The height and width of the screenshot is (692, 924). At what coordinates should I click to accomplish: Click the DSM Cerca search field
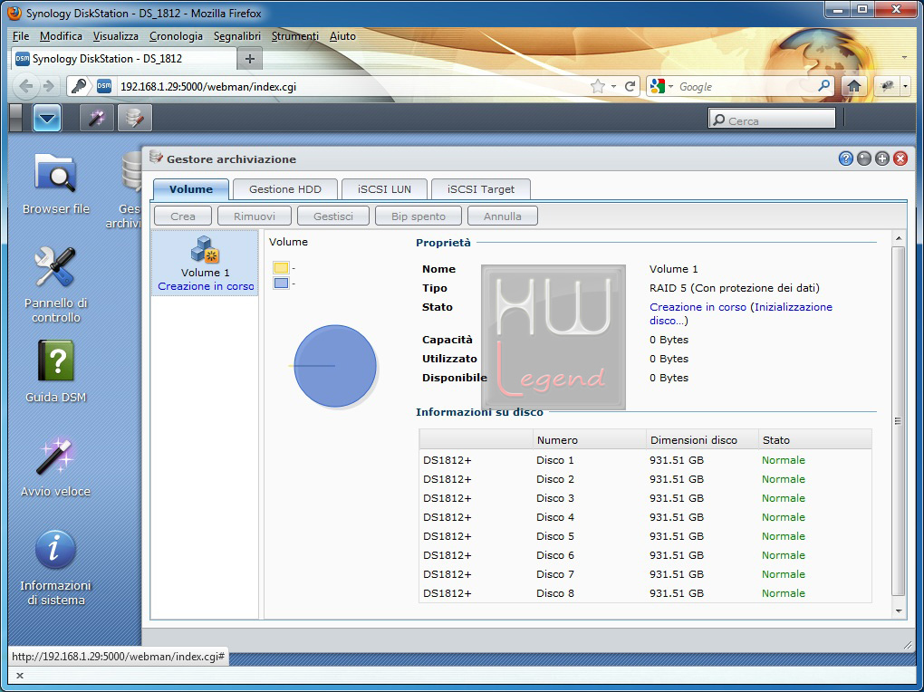[x=772, y=120]
